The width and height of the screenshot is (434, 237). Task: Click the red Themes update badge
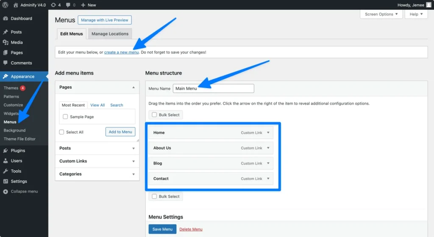(23, 88)
